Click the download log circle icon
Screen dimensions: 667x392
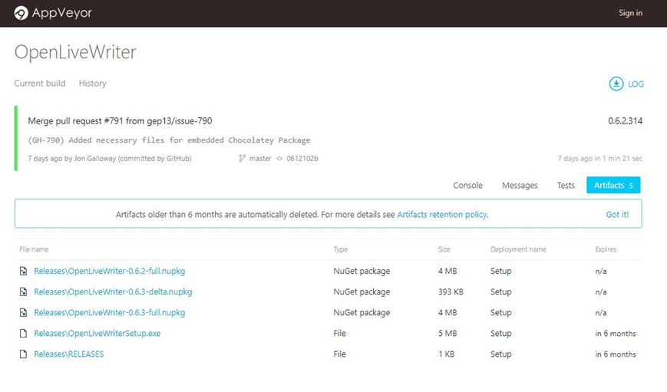tap(616, 84)
